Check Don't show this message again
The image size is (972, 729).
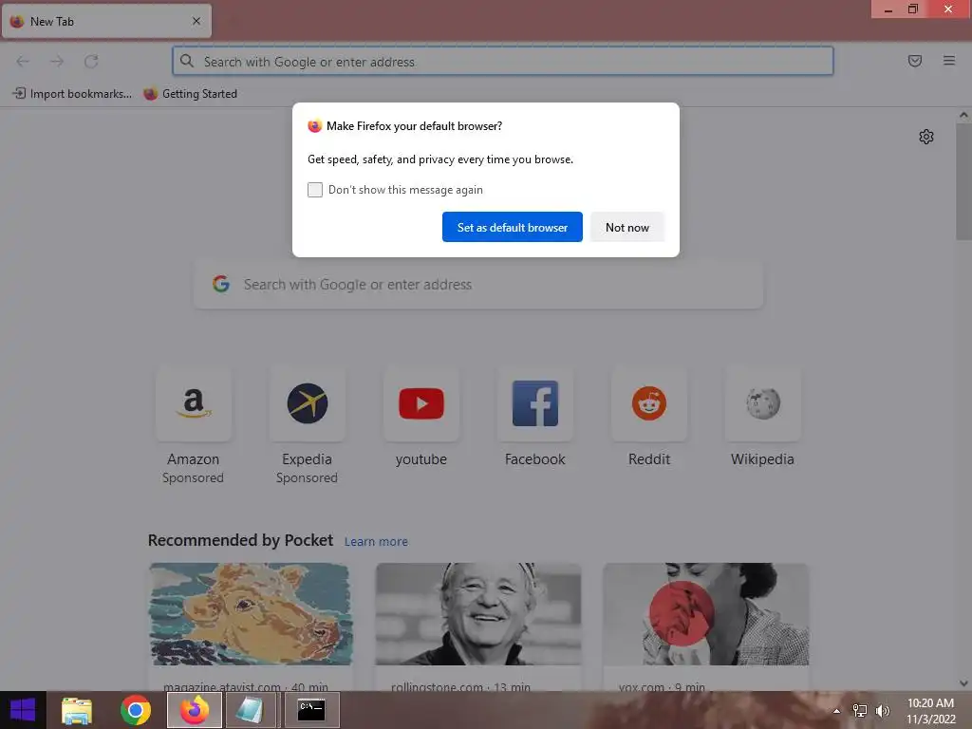point(315,190)
